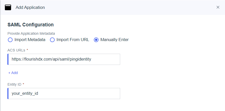Choose the Import From URL radio option
The image size is (225, 111).
click(52, 40)
